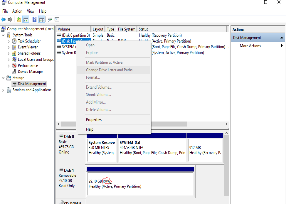Screen dimensions: 286x204
Task: Expand Services and Applications node
Action: click(x=3, y=90)
